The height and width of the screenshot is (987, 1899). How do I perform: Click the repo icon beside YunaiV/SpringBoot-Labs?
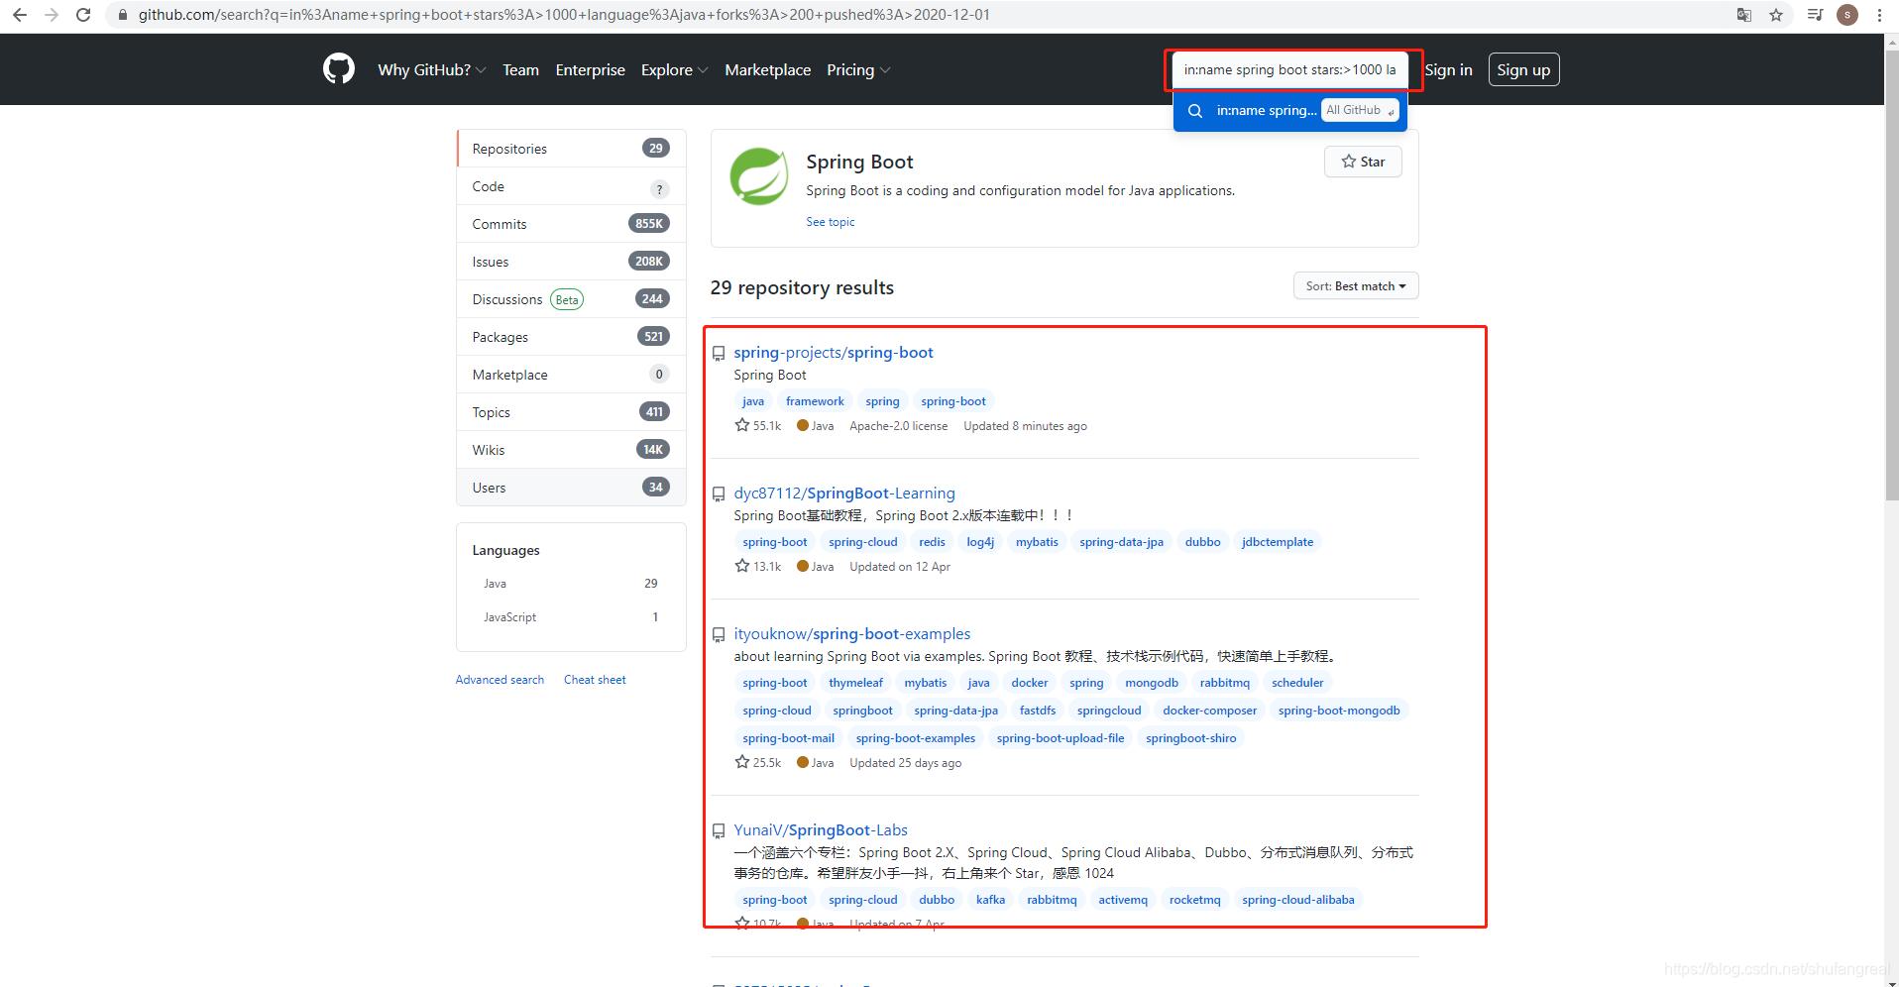(x=719, y=831)
